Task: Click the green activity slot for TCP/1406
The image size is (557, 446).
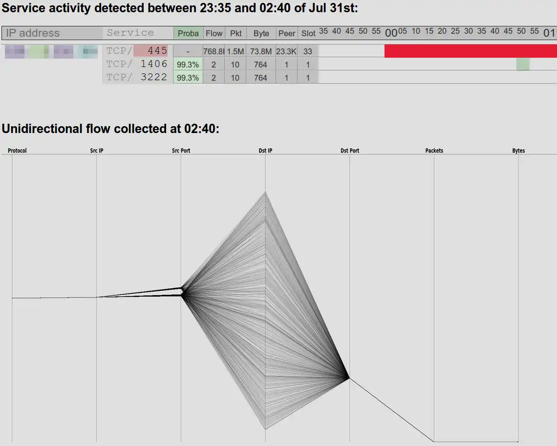Action: point(523,65)
